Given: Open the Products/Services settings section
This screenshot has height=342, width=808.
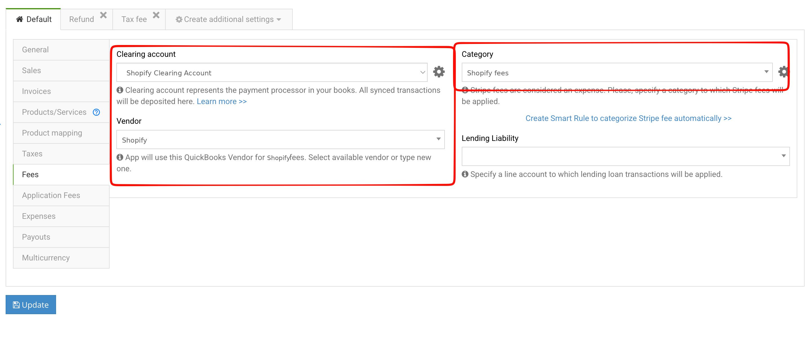Looking at the screenshot, I should tap(61, 112).
